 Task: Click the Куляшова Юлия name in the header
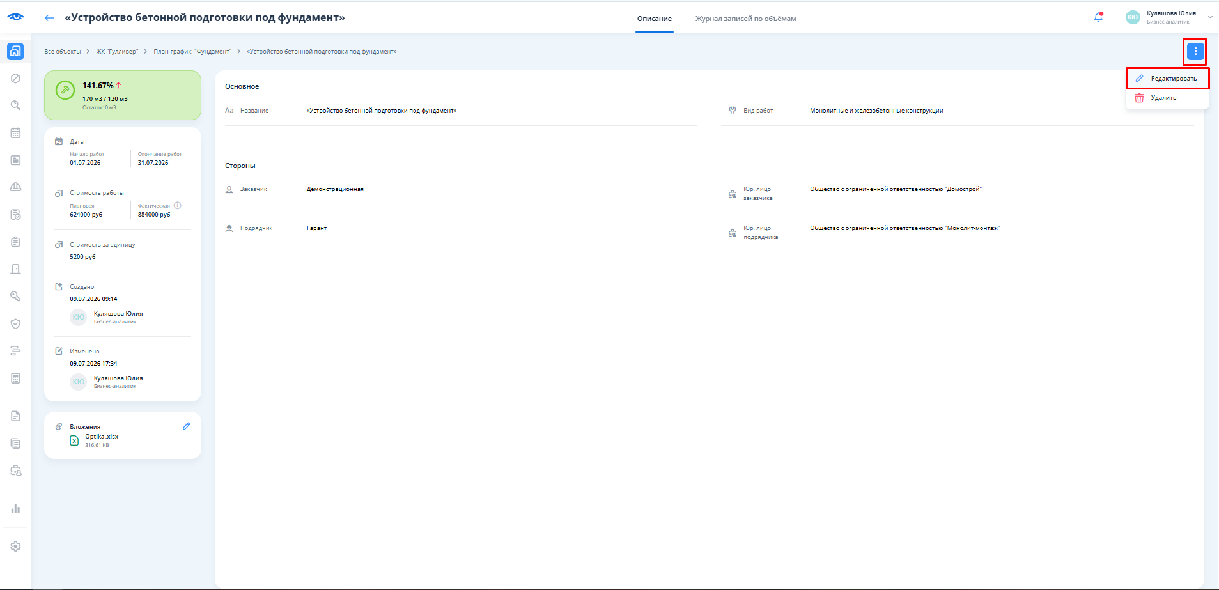coord(1171,13)
